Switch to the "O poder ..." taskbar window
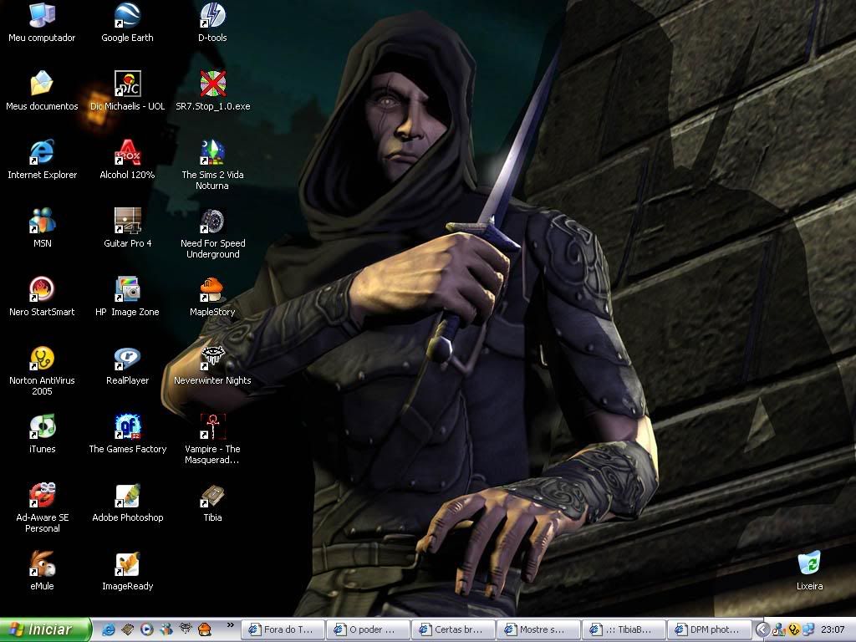This screenshot has width=856, height=642. pos(369,630)
